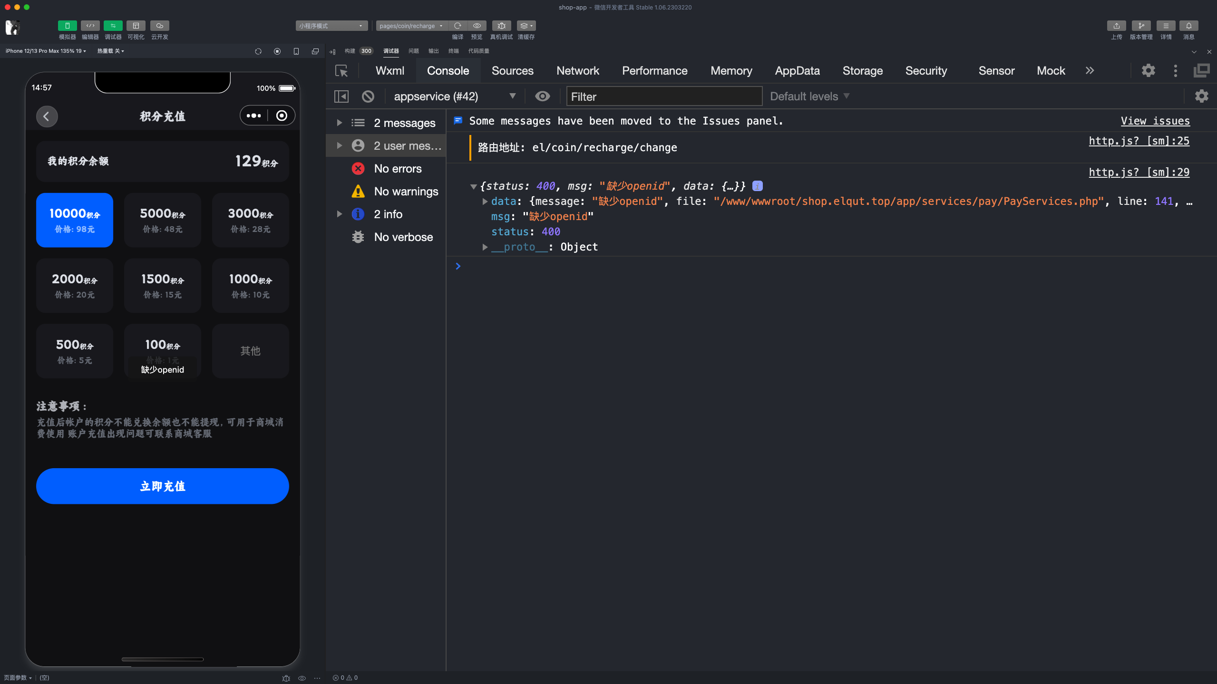This screenshot has height=684, width=1217.
Task: Open the Sources tab
Action: pos(512,71)
